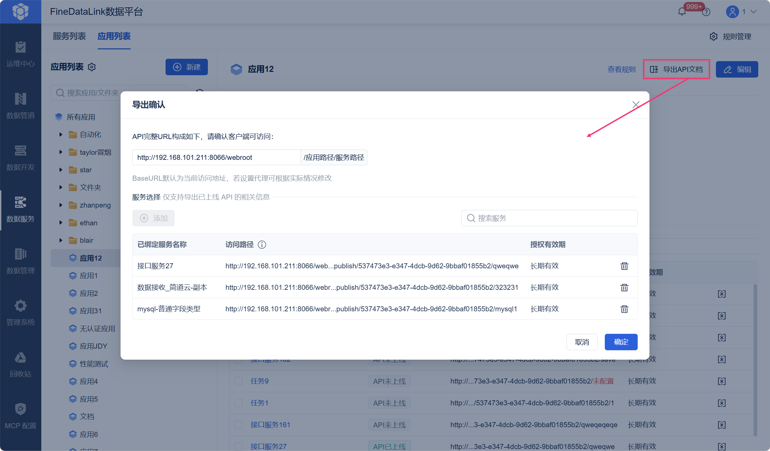Screen dimensions: 770x451
Task: Remove mysql-普通字段类型 service via trash icon
Action: [624, 309]
